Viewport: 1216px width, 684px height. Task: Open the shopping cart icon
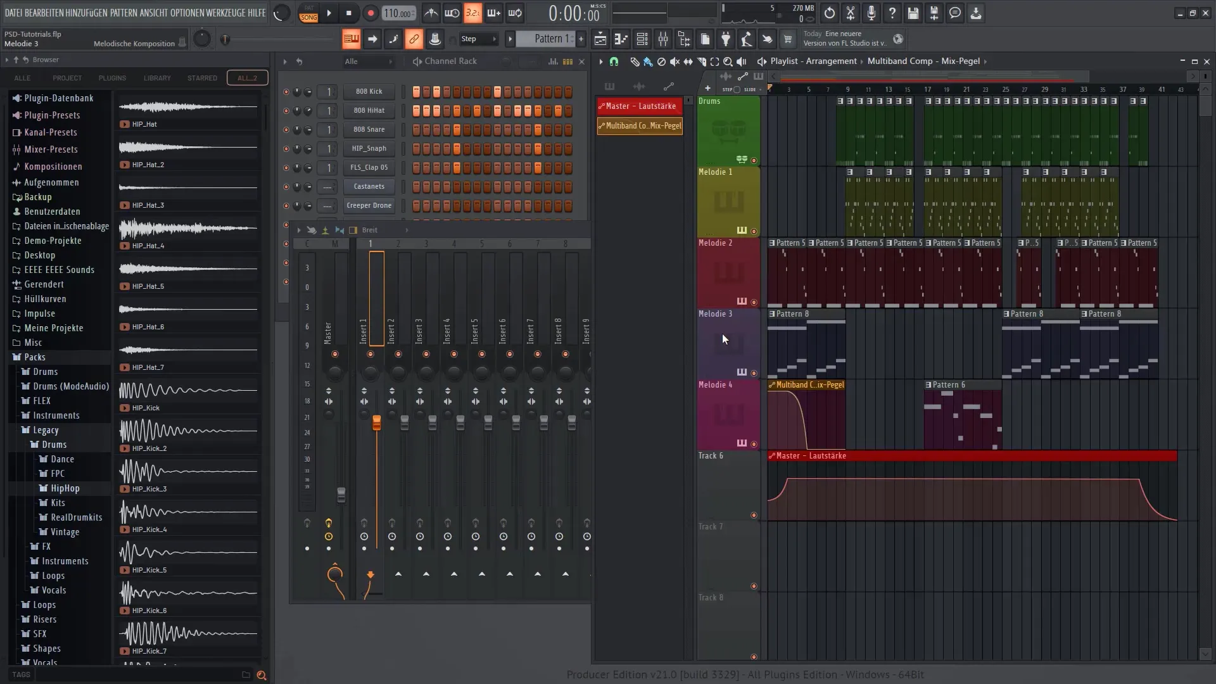click(788, 39)
